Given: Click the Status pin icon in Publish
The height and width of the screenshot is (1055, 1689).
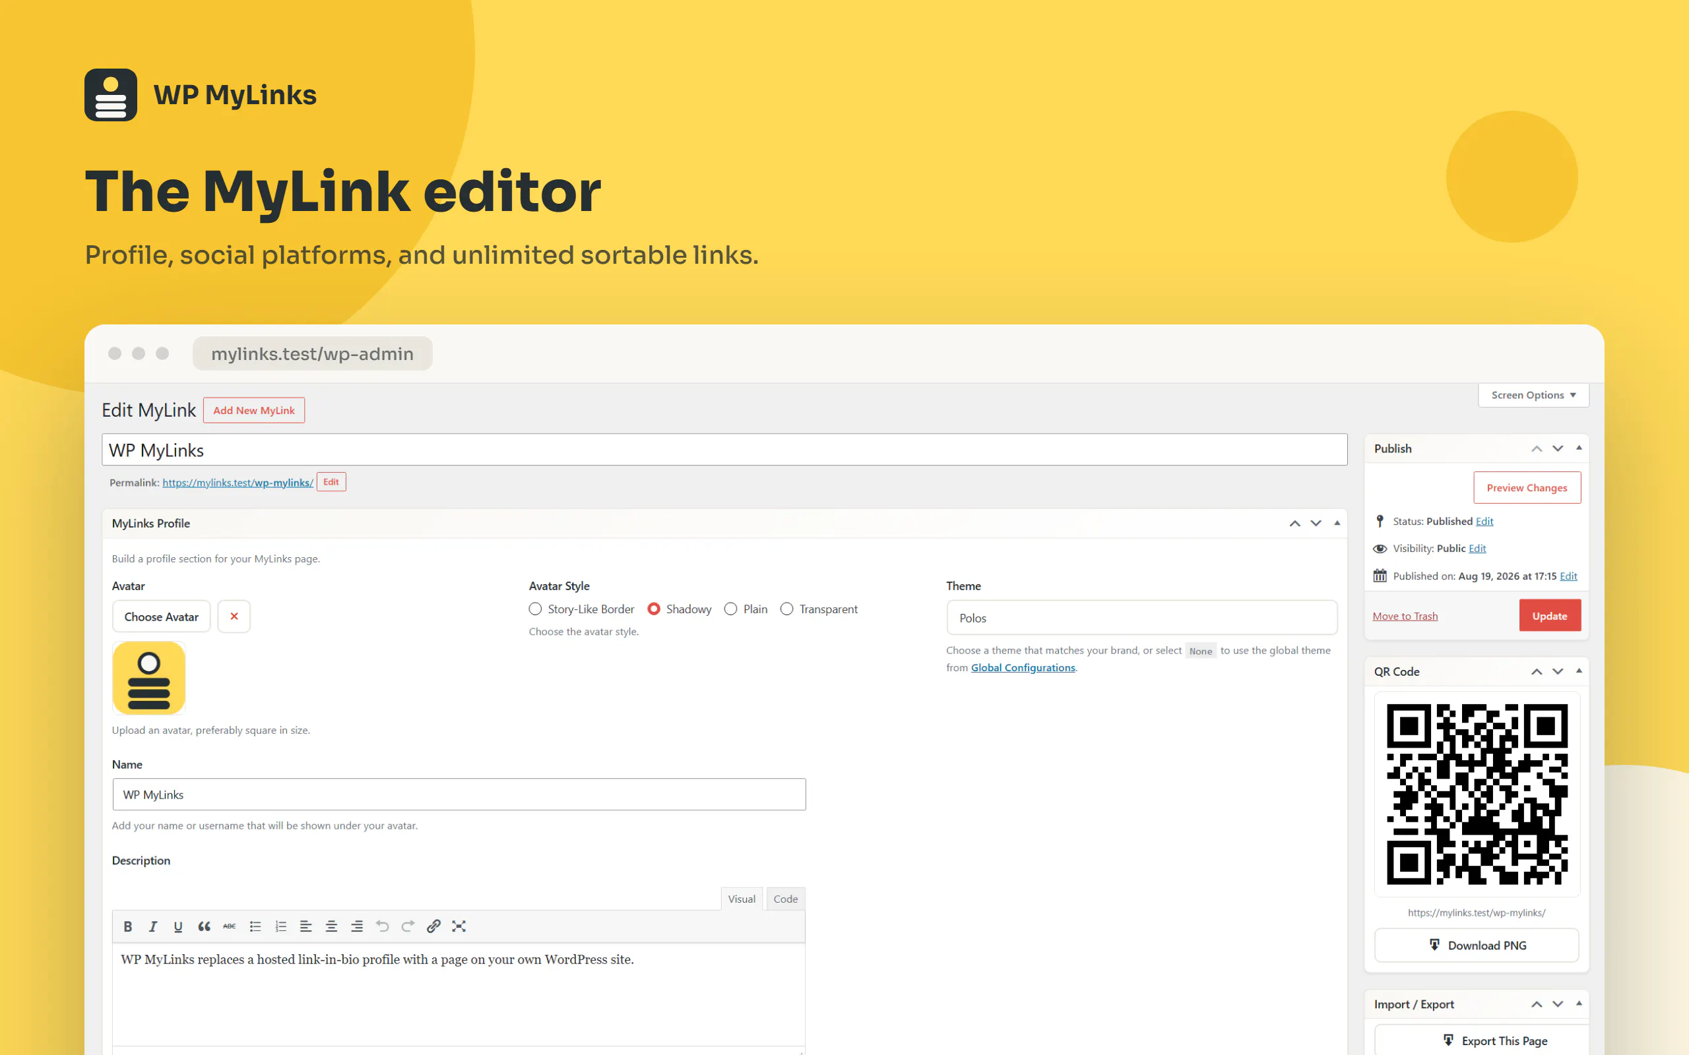Looking at the screenshot, I should point(1379,521).
